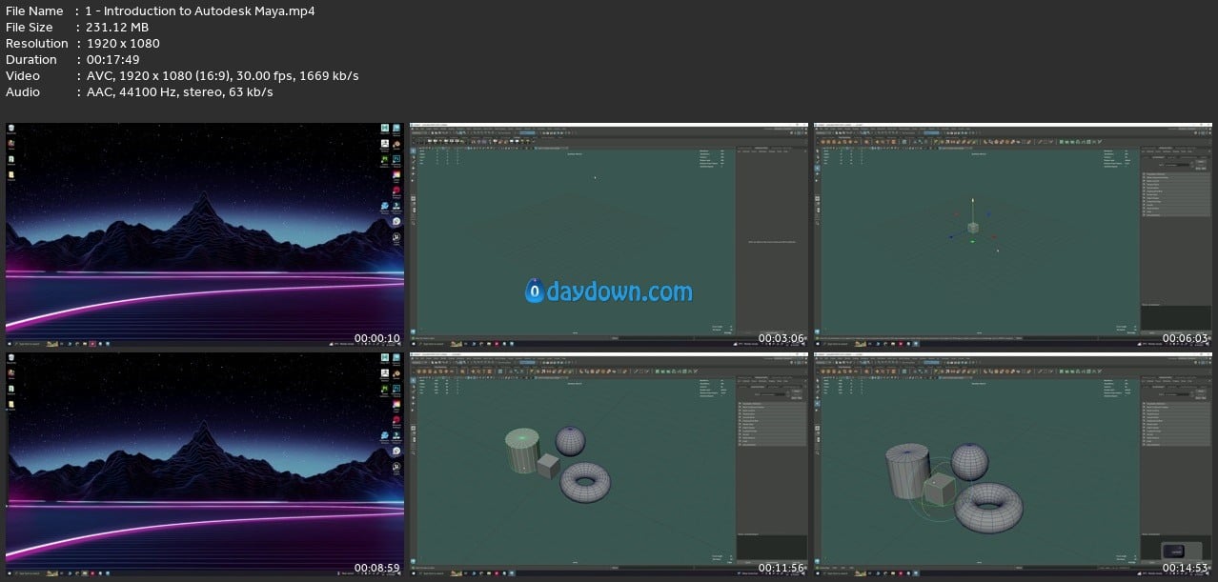Select the sphere in the 00:11:56 frame
The image size is (1218, 582).
coord(570,441)
